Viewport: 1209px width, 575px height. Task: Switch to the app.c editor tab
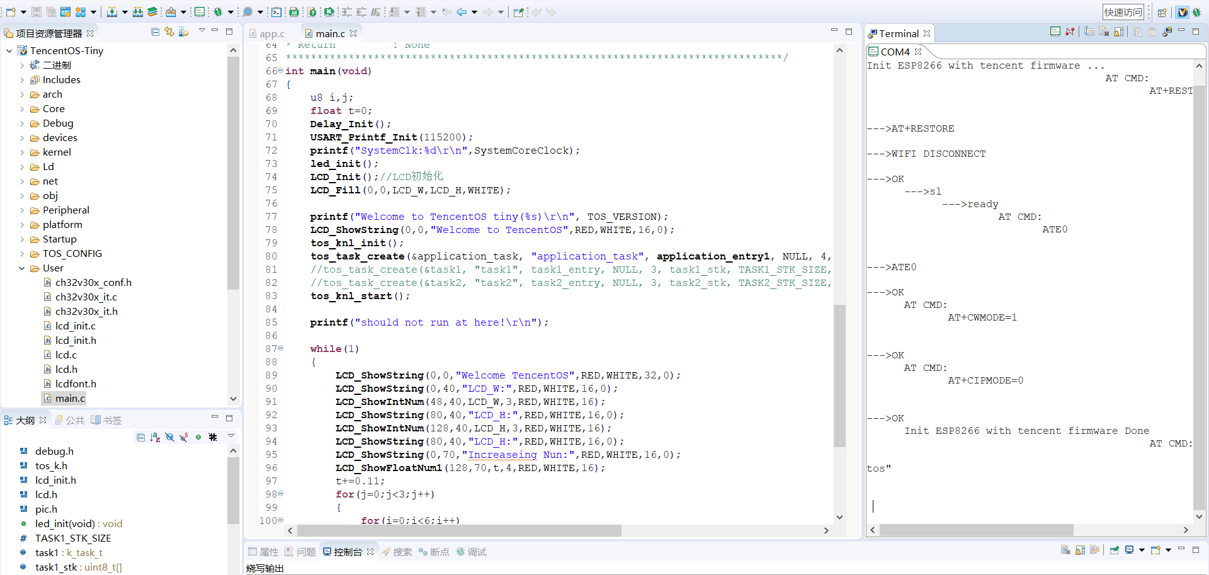click(x=271, y=34)
